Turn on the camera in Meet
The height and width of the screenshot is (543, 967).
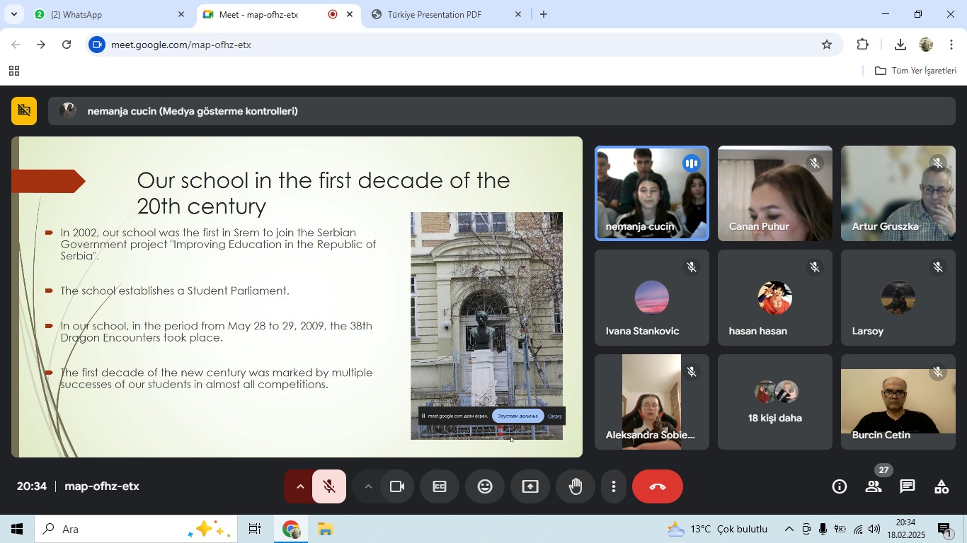click(x=397, y=486)
